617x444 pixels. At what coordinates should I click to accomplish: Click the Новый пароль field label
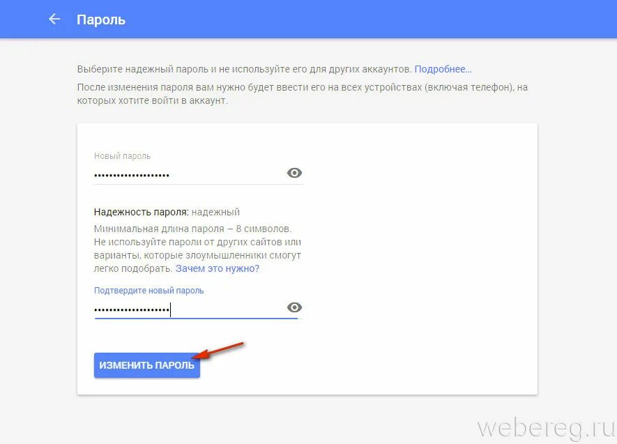click(x=122, y=156)
